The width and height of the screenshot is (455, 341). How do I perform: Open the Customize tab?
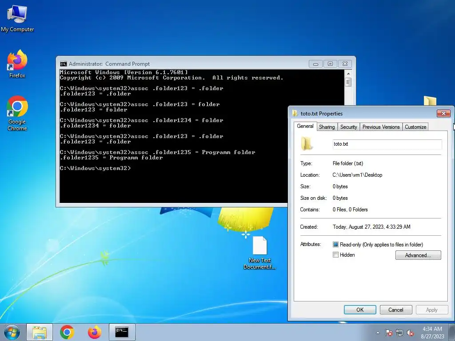[x=415, y=127]
